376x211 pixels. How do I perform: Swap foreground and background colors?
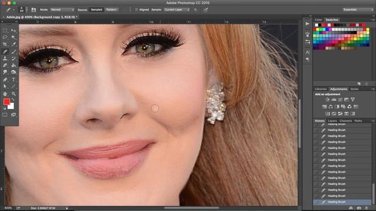(x=13, y=99)
